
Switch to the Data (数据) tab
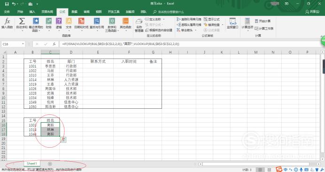(x=74, y=12)
